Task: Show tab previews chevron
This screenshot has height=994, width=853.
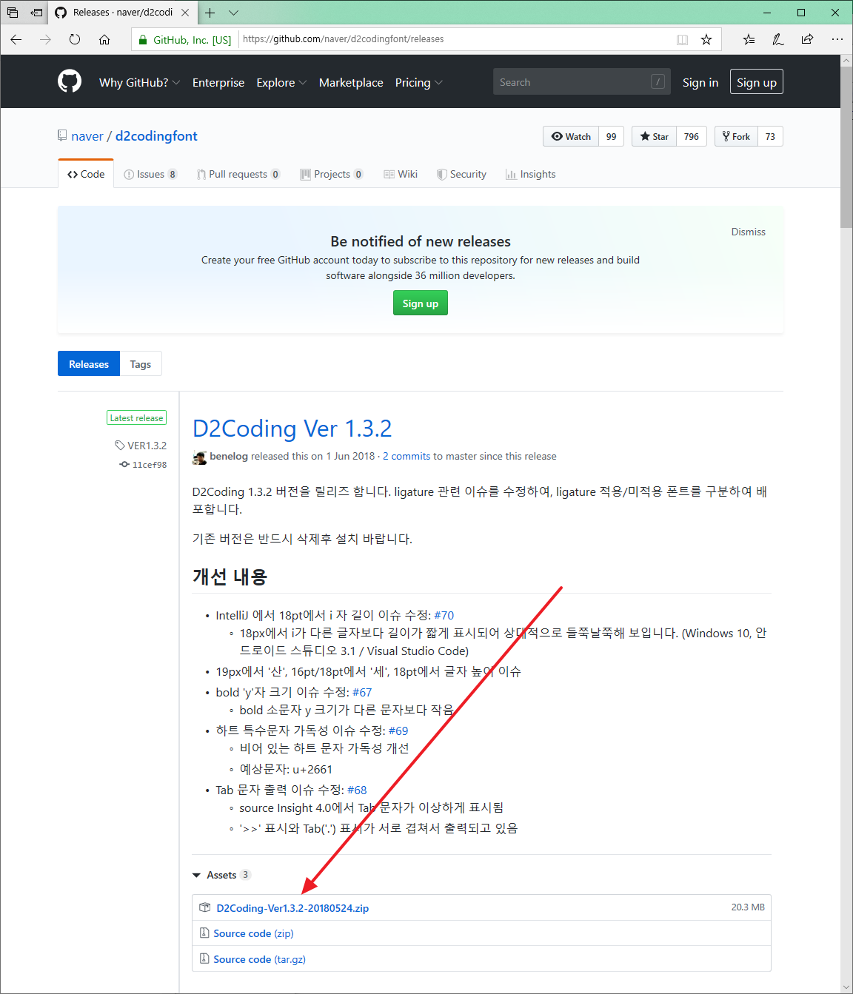Action: (233, 13)
